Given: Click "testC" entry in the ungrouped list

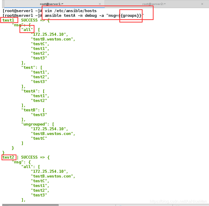Looking at the screenshot, I should [39, 138].
